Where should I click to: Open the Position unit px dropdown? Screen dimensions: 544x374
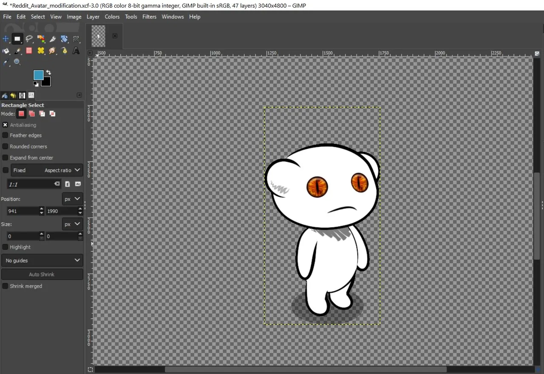[73, 199]
